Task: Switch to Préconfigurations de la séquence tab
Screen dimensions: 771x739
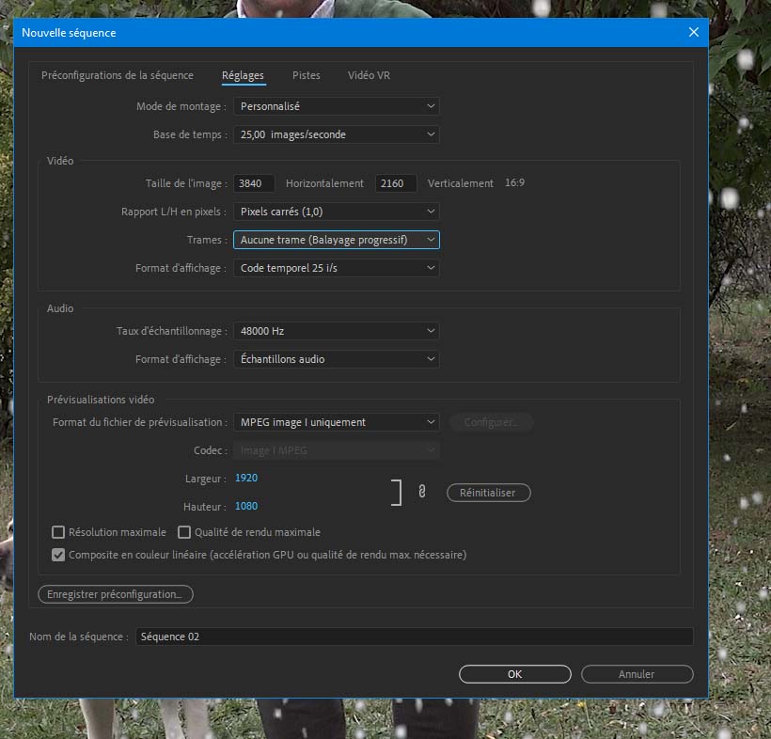Action: (118, 75)
